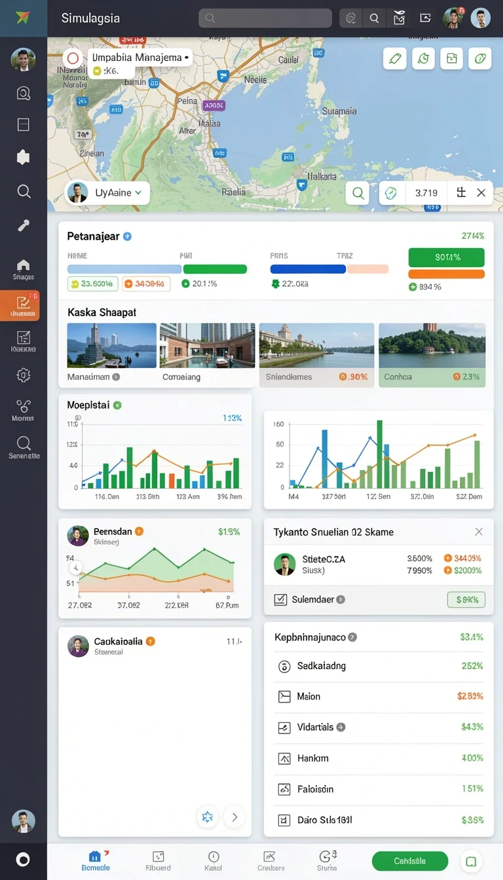Screen dimensions: 503x880
Task: Toggle the Sulemdaer checkbox
Action: pyautogui.click(x=280, y=599)
